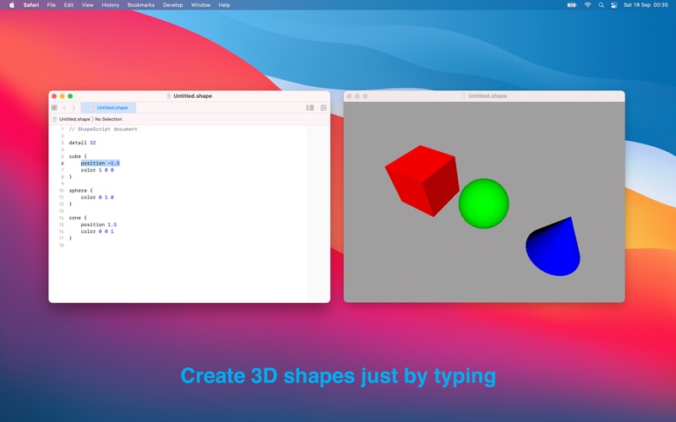676x422 pixels.
Task: Click the 'color 0 0 1' line
Action: pos(97,231)
